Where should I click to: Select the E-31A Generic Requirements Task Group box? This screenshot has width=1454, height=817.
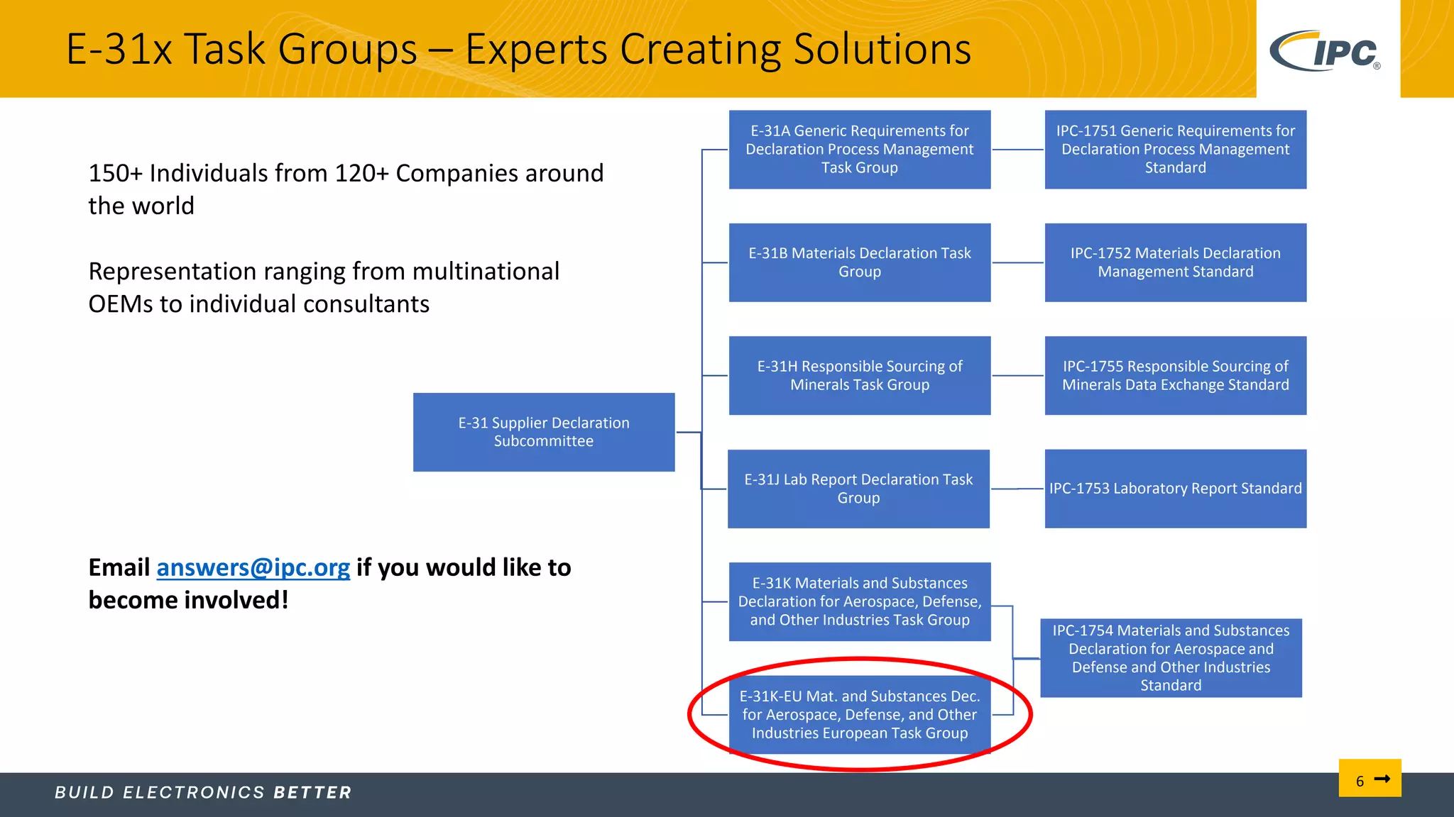click(860, 149)
